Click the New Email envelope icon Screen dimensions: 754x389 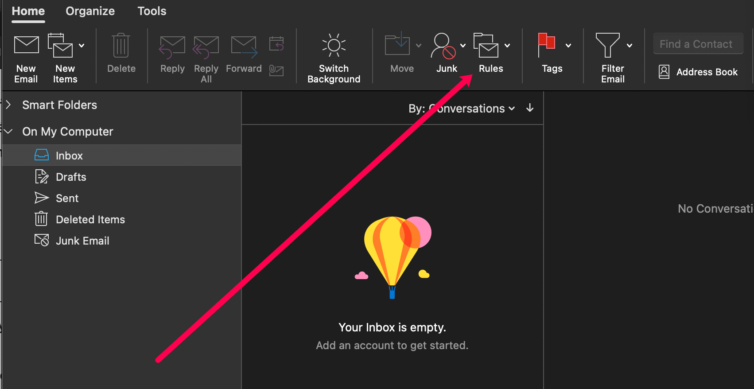point(26,45)
